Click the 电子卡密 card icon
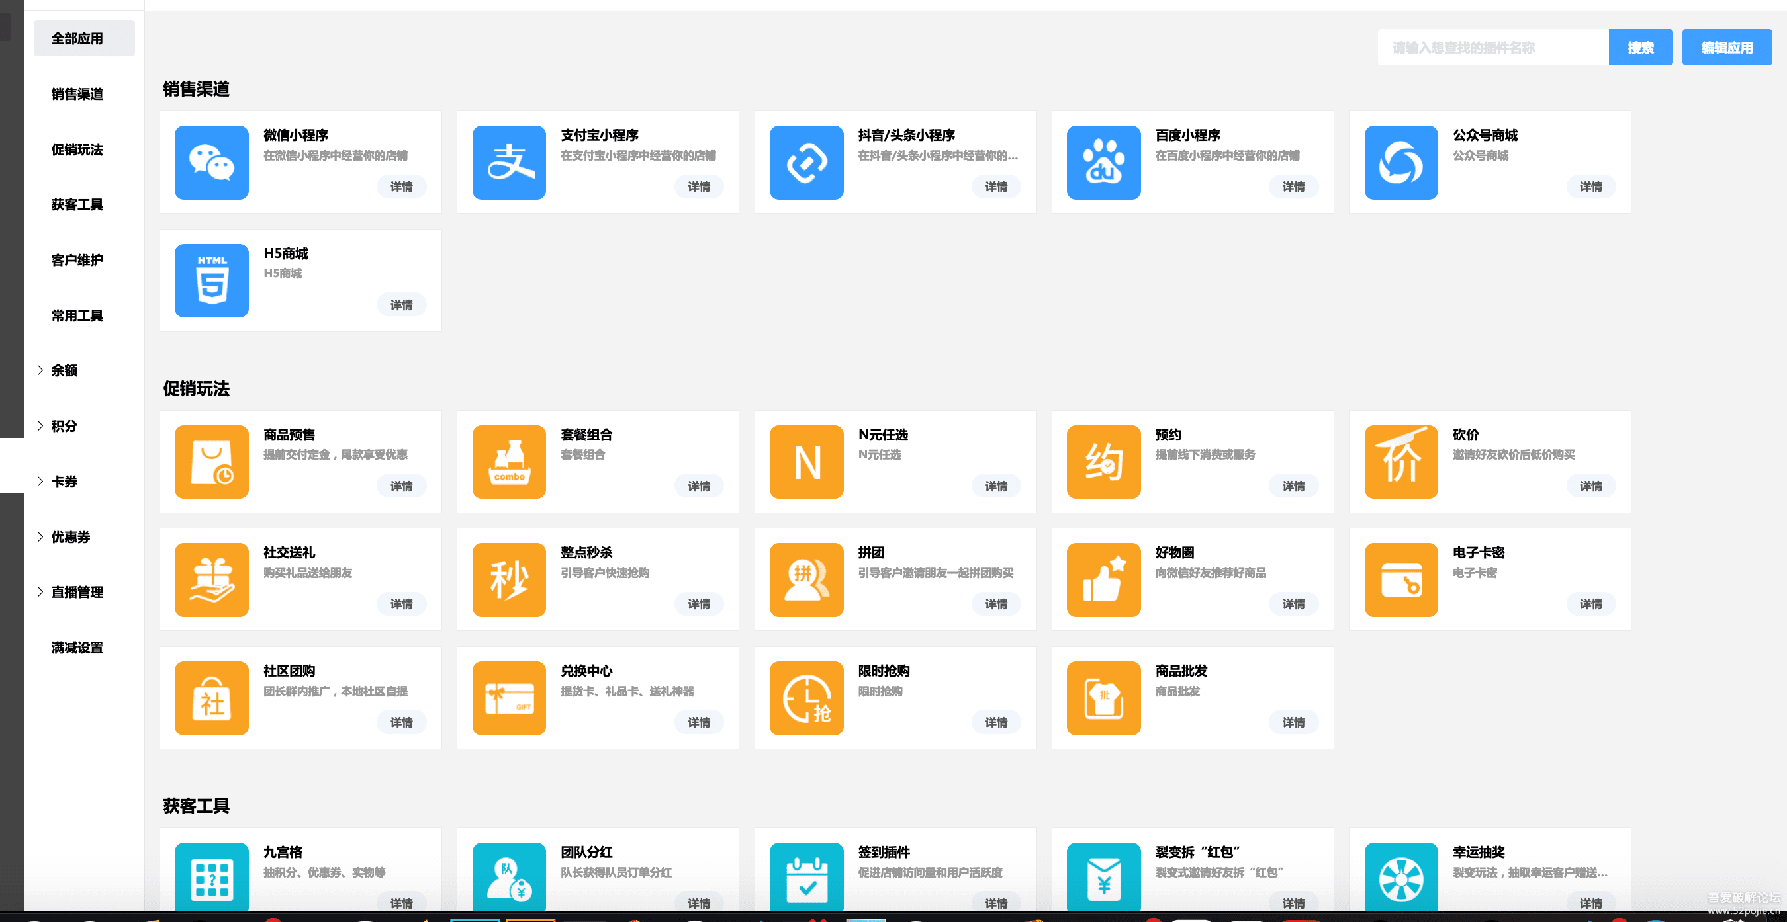This screenshot has width=1787, height=922. tap(1401, 580)
